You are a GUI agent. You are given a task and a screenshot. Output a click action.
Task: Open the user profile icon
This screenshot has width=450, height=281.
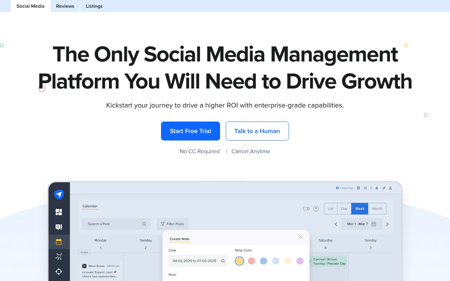(390, 188)
